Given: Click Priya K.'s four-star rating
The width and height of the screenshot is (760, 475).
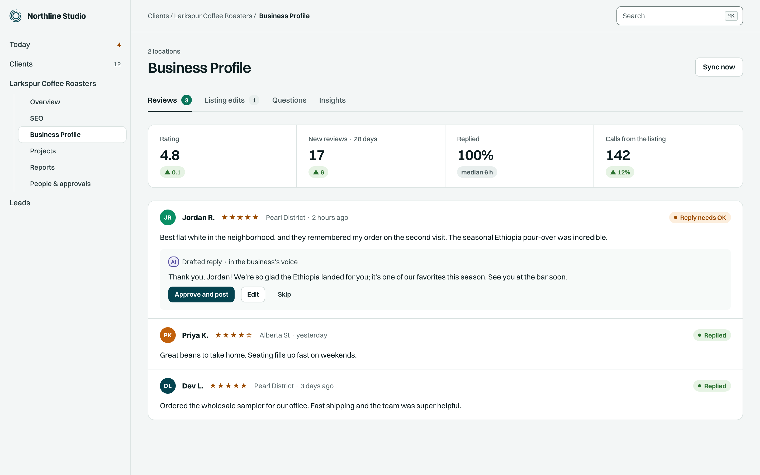Looking at the screenshot, I should [233, 335].
